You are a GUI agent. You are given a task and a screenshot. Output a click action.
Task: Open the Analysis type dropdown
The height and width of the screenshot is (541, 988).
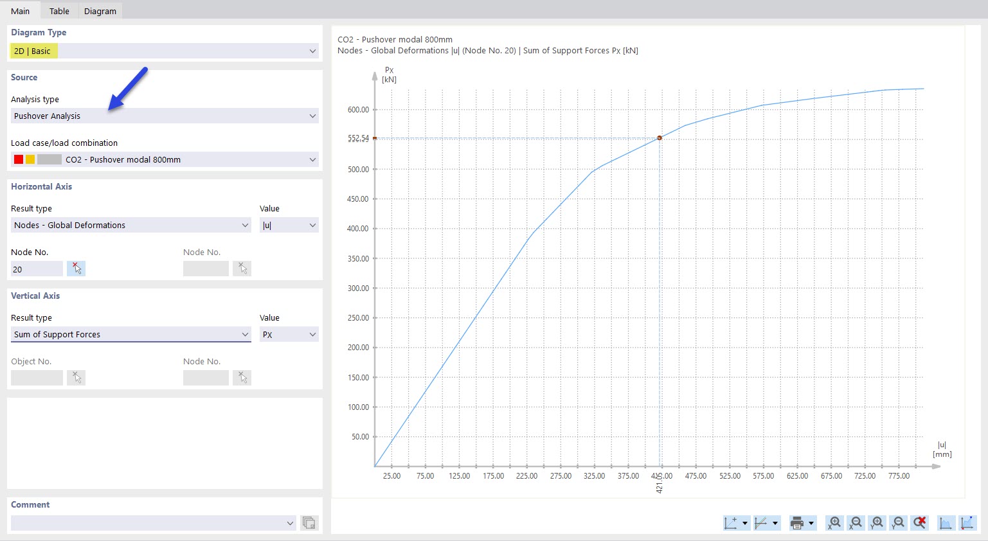165,116
